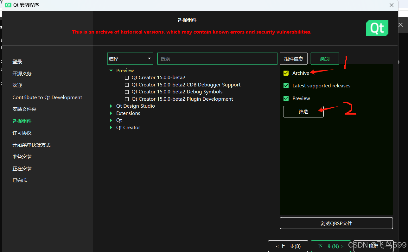Proceed with 下一步(N) button
The width and height of the screenshot is (408, 252).
pyautogui.click(x=331, y=246)
